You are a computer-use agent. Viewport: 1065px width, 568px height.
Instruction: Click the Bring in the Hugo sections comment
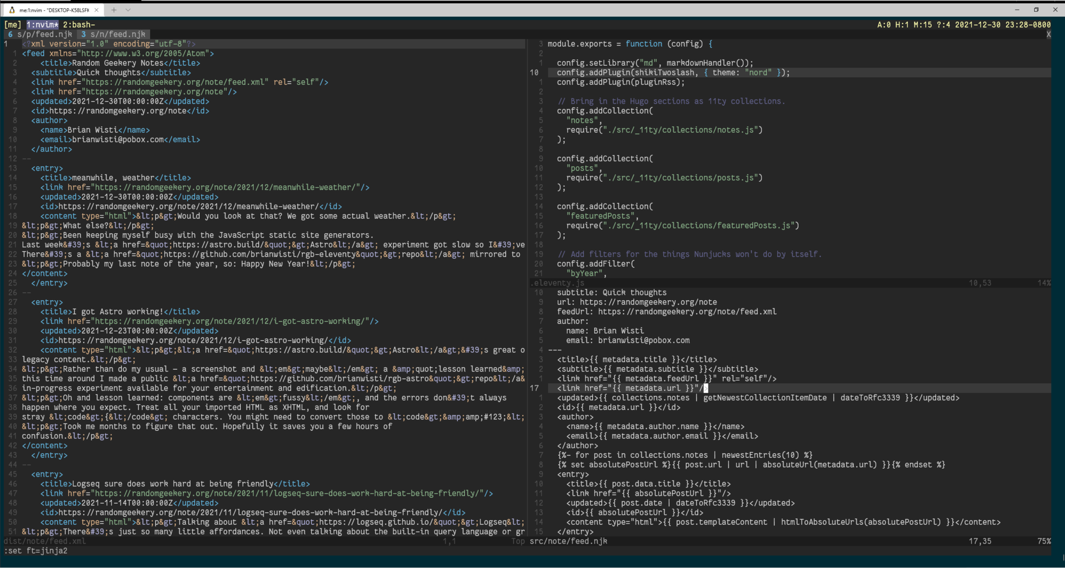tap(671, 101)
